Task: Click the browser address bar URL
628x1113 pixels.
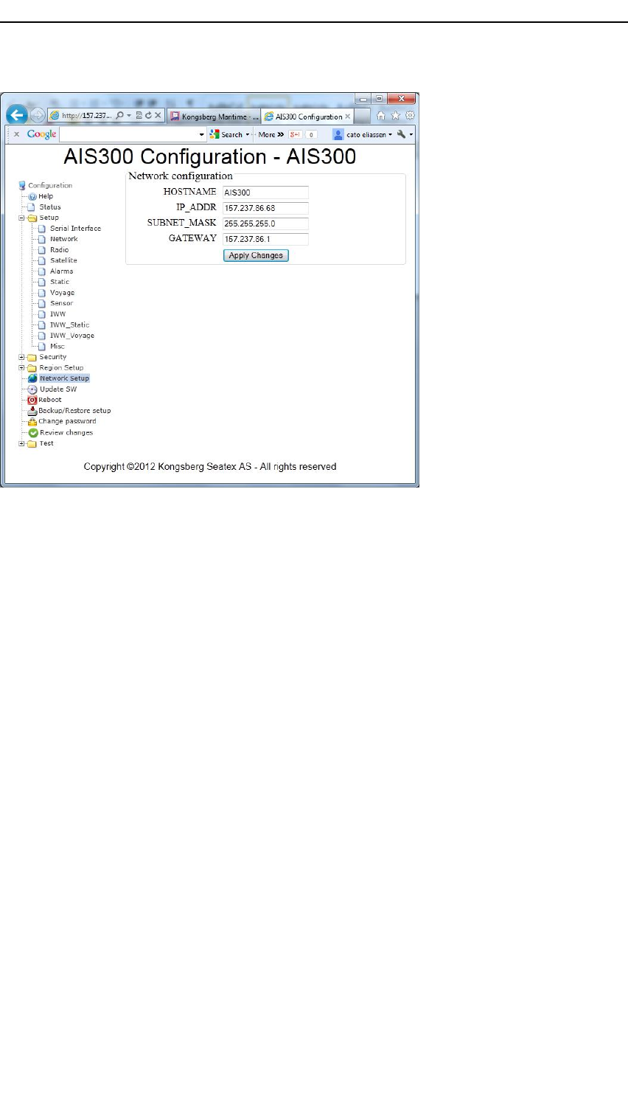Action: pyautogui.click(x=86, y=116)
